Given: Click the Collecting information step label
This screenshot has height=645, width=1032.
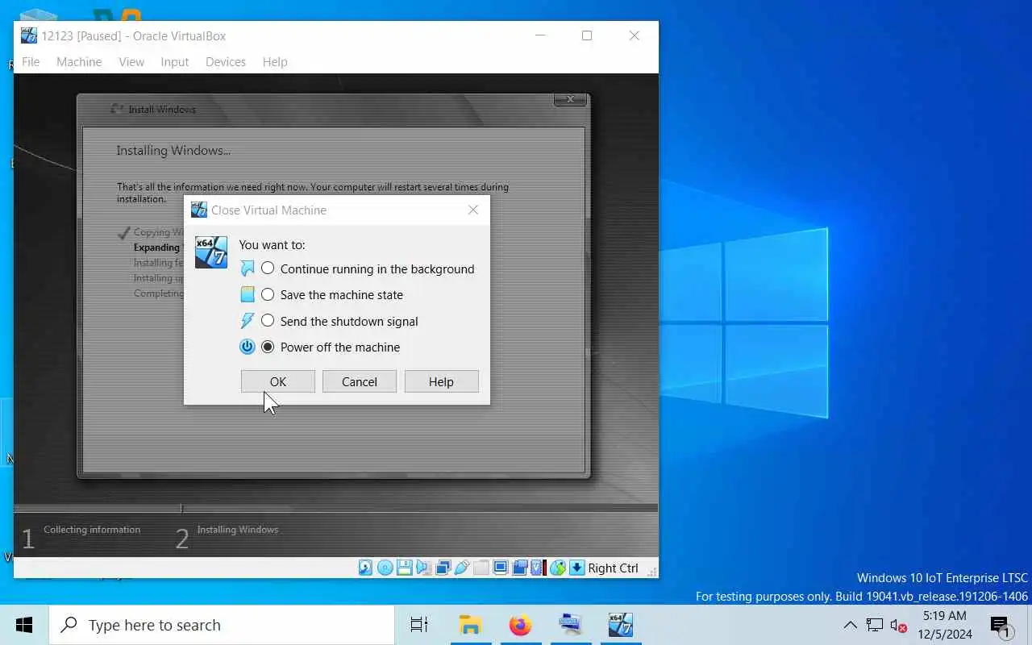Looking at the screenshot, I should [92, 530].
